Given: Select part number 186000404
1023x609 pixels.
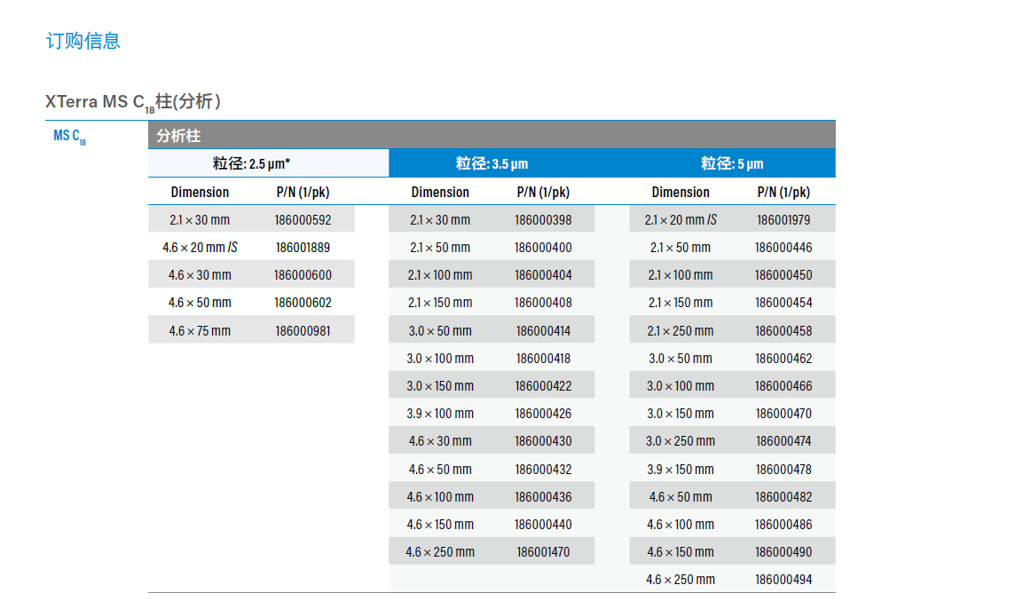Looking at the screenshot, I should click(x=543, y=275).
